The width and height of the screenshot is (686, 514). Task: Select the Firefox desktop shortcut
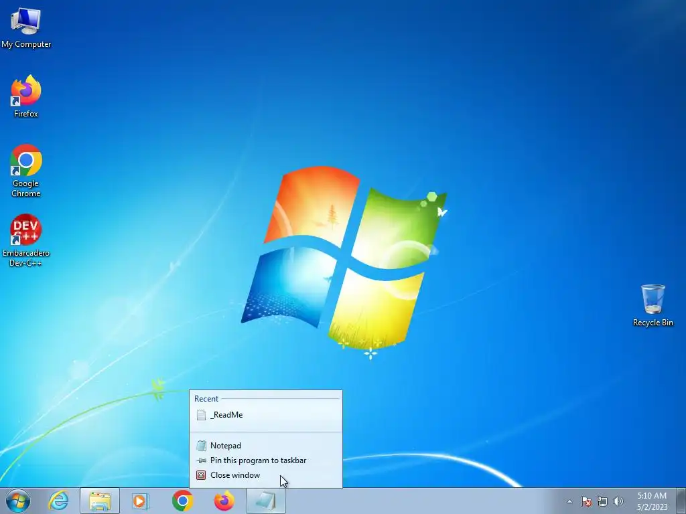pyautogui.click(x=26, y=96)
